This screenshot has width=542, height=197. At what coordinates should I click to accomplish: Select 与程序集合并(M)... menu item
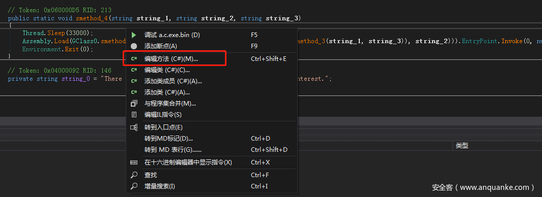point(212,103)
